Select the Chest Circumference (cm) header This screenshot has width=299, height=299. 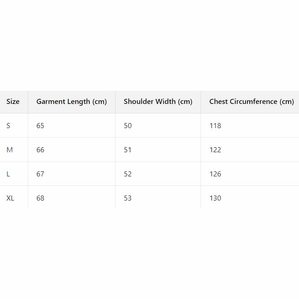tap(251, 102)
